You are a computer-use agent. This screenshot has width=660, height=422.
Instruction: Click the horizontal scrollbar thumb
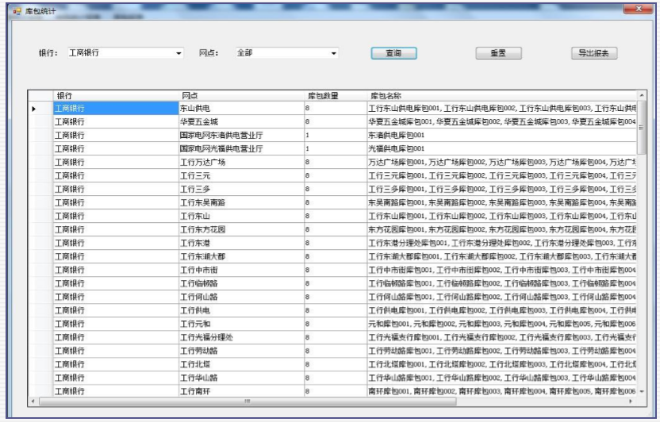(247, 401)
